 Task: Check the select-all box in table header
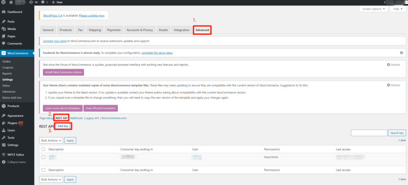click(43, 149)
